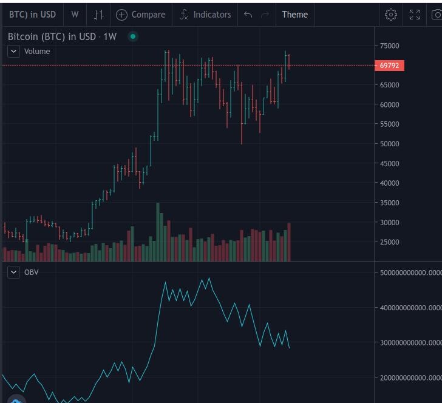Click the 35000 price axis label

point(389,203)
